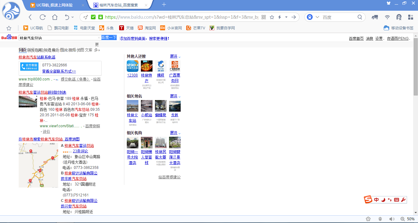Click the Baidu map thumbnail of Guilin
The image size is (418, 223).
[x=38, y=165]
